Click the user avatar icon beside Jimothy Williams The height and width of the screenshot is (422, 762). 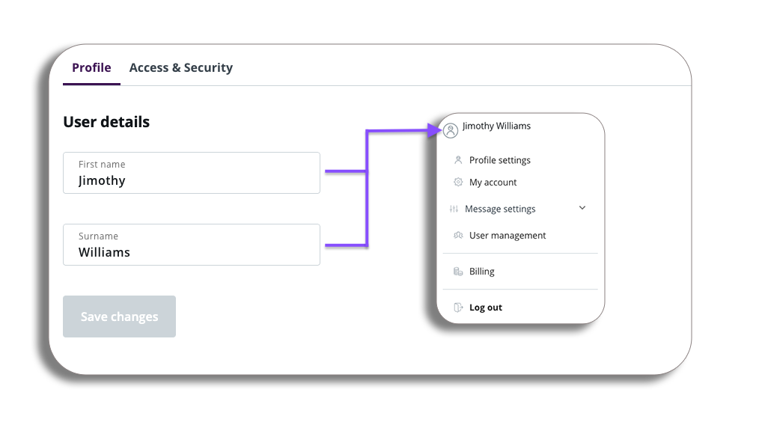click(x=451, y=131)
